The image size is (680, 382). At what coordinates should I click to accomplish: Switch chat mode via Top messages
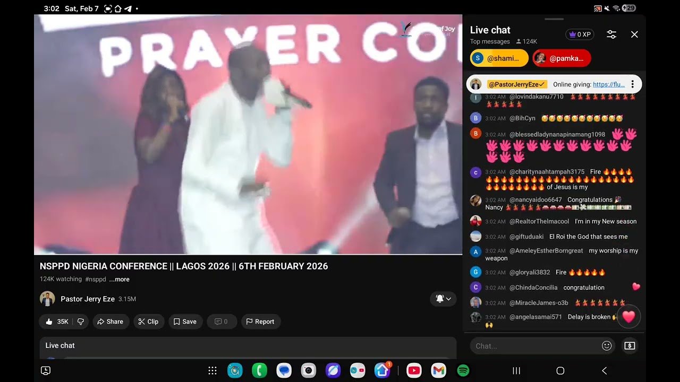tap(490, 41)
